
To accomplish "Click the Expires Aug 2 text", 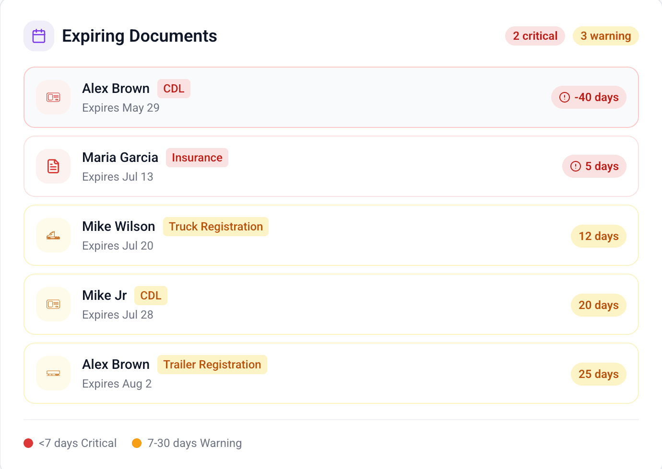I will pos(117,384).
